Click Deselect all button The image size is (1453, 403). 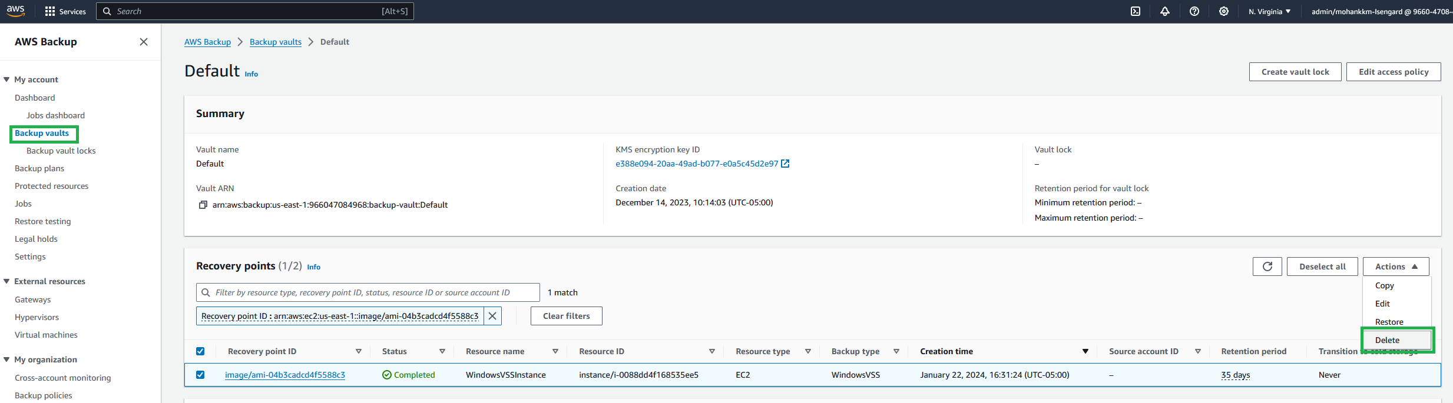coord(1322,267)
